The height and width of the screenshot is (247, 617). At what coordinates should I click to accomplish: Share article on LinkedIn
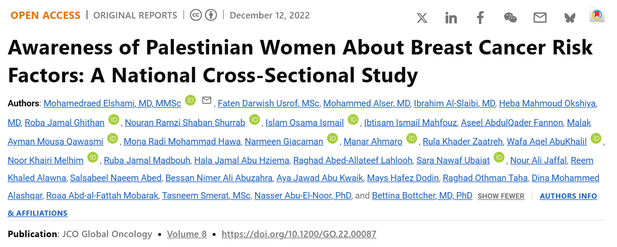[x=451, y=18]
